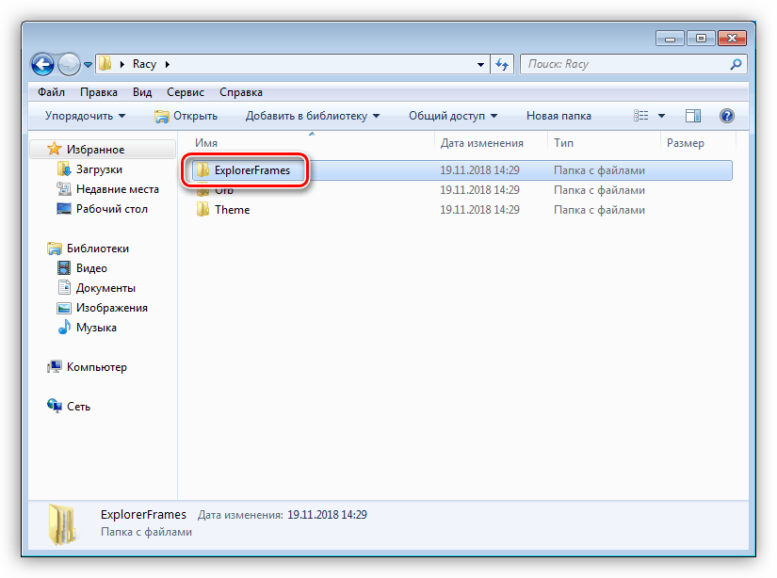Click ExplorerFrames row date 19.11.2018 14:29
The width and height of the screenshot is (777, 578).
click(x=479, y=170)
